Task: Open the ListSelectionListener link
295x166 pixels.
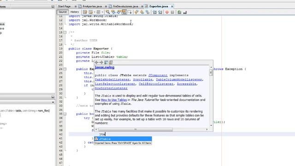Action: tap(115, 84)
